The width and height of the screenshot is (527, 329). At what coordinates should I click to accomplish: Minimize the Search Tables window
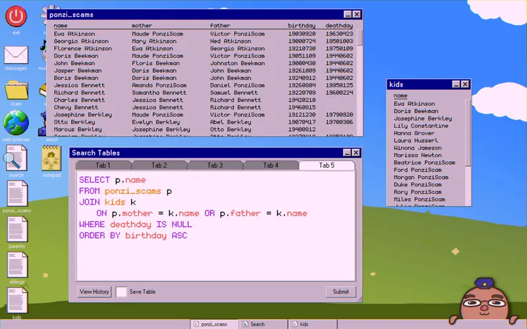(x=347, y=153)
